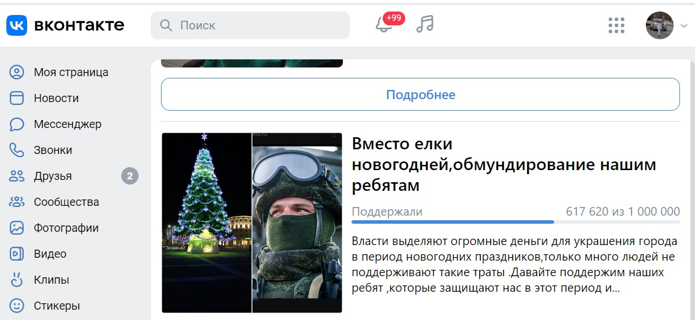Click the Новости feed icon
Viewport: 695px width, 320px height.
pyautogui.click(x=17, y=99)
